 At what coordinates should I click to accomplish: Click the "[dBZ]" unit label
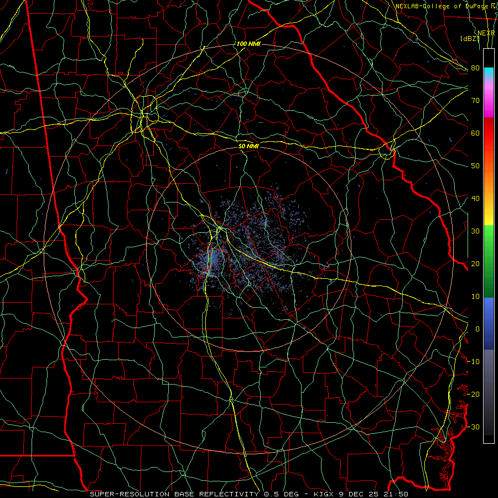click(470, 39)
